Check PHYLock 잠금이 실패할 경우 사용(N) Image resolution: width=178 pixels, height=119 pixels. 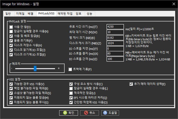pos(11,31)
